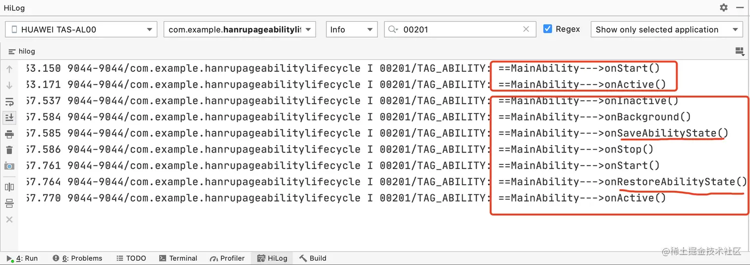The height and width of the screenshot is (265, 750).
Task: Open Show only selected application dropdown
Action: coord(666,30)
